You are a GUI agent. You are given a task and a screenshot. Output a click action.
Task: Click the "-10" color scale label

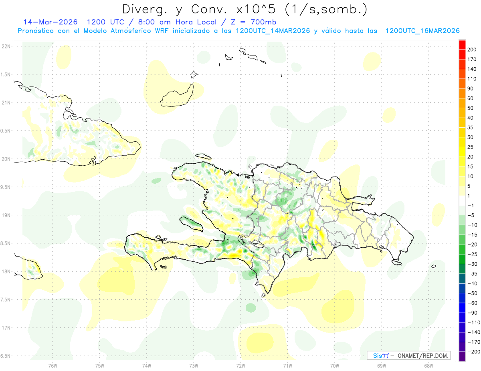(x=472, y=225)
